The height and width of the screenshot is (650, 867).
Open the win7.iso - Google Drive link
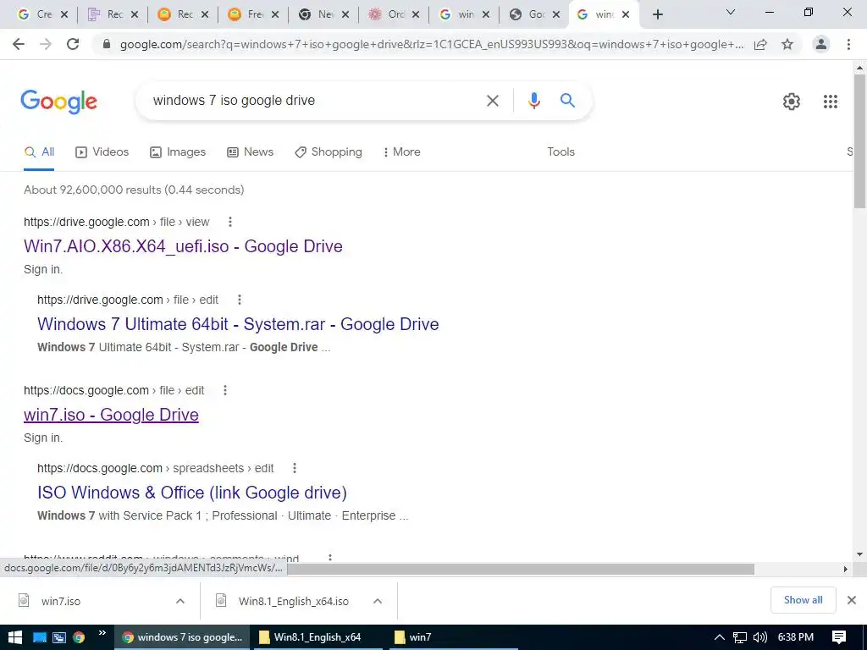pyautogui.click(x=111, y=415)
